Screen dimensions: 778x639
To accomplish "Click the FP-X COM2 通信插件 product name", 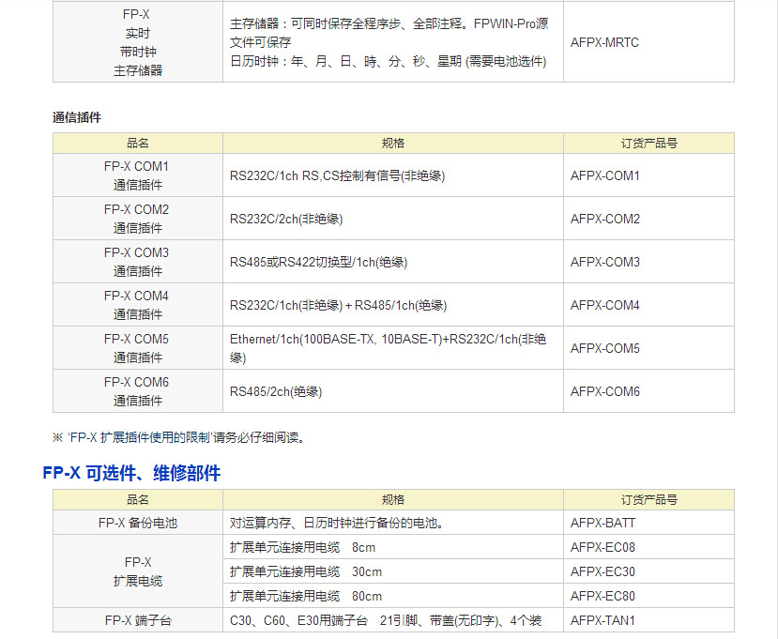I will click(x=136, y=218).
